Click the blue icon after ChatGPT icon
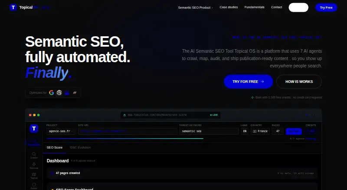Image resolution: width=347 pixels, height=190 pixels. [x=67, y=93]
